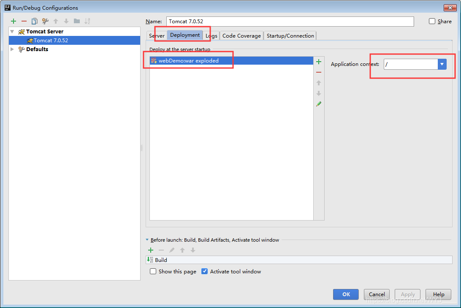Click the Defaults wrench icon in tree

pyautogui.click(x=22, y=49)
